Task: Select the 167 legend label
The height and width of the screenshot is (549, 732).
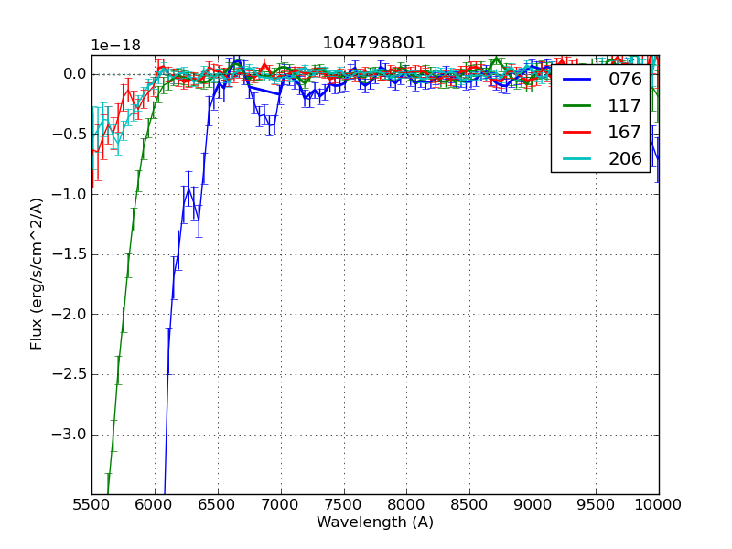Action: [625, 133]
